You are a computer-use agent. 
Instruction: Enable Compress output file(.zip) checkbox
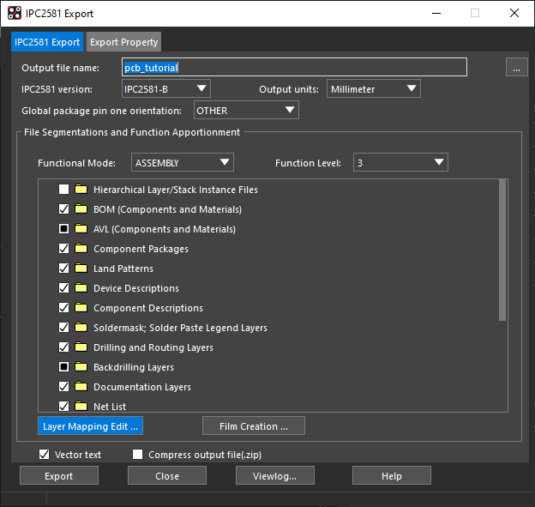[x=137, y=455]
